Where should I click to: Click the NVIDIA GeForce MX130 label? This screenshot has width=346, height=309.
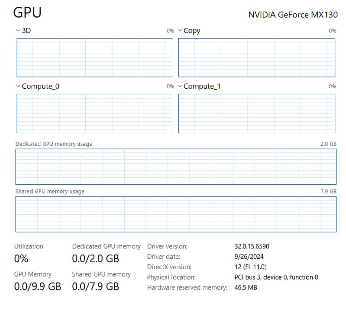coord(292,14)
